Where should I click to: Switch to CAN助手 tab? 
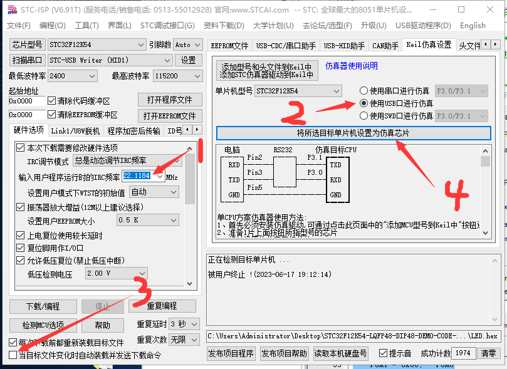tap(385, 46)
